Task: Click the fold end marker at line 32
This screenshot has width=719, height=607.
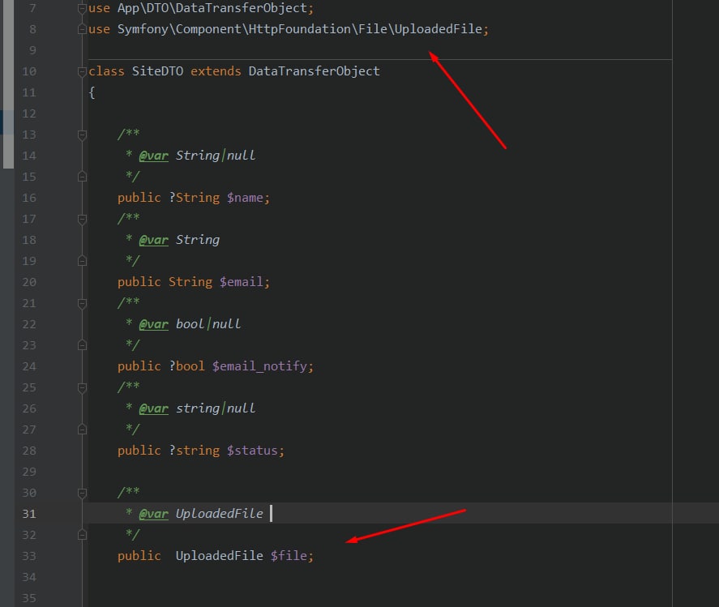Action: 82,536
